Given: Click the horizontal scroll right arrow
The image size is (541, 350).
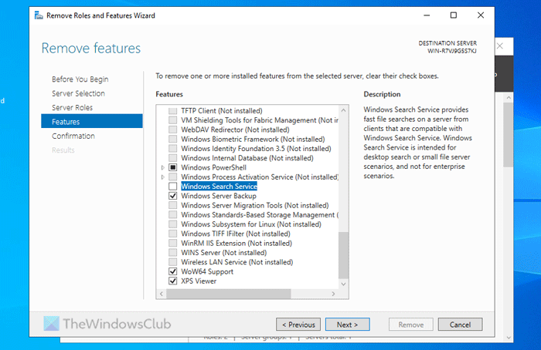Looking at the screenshot, I should pos(333,294).
